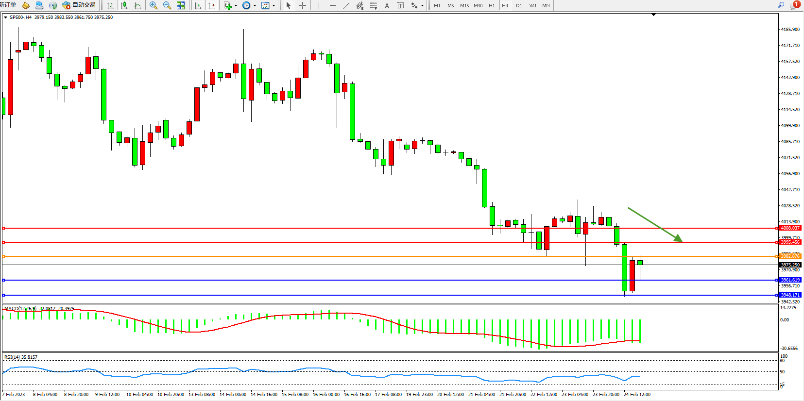Expand the indicators list dropdown arrow
The image size is (804, 401).
(x=236, y=6)
